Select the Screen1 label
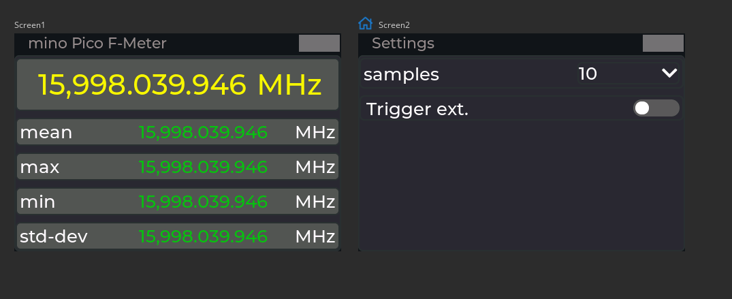 [x=29, y=25]
